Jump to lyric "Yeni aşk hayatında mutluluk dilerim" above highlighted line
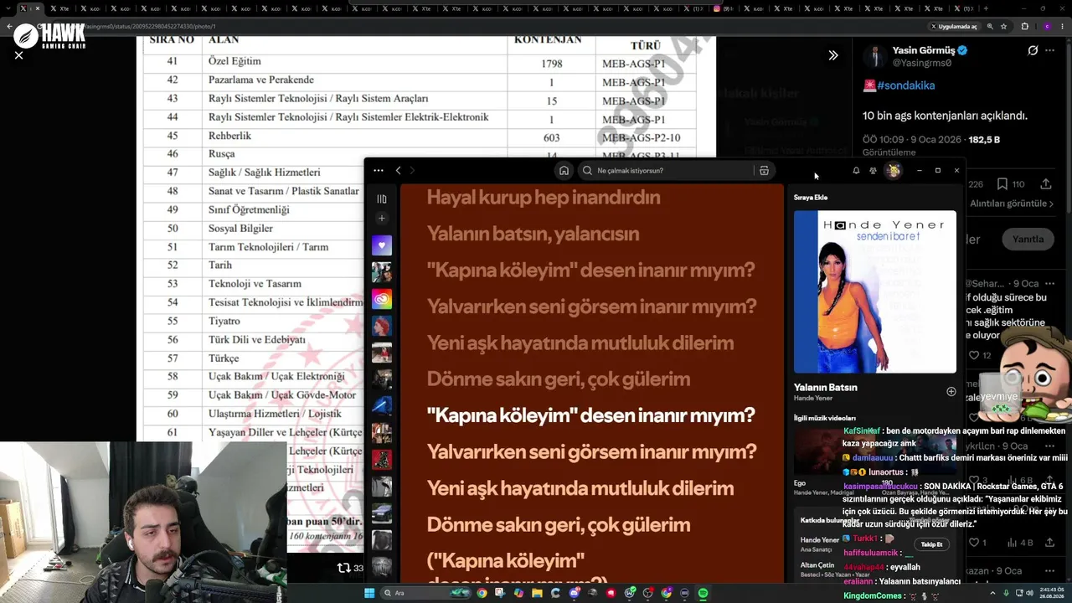Screen dimensions: 1072x603 [580, 343]
